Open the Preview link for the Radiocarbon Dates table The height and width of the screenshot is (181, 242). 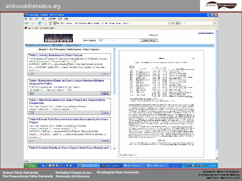pyautogui.click(x=105, y=93)
